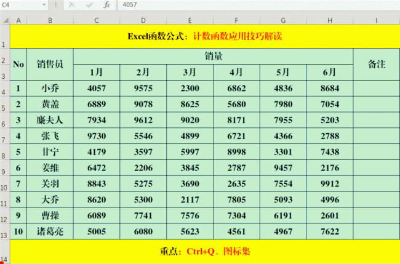Select cell with name 黄盖
This screenshot has width=400, height=264.
[50, 105]
